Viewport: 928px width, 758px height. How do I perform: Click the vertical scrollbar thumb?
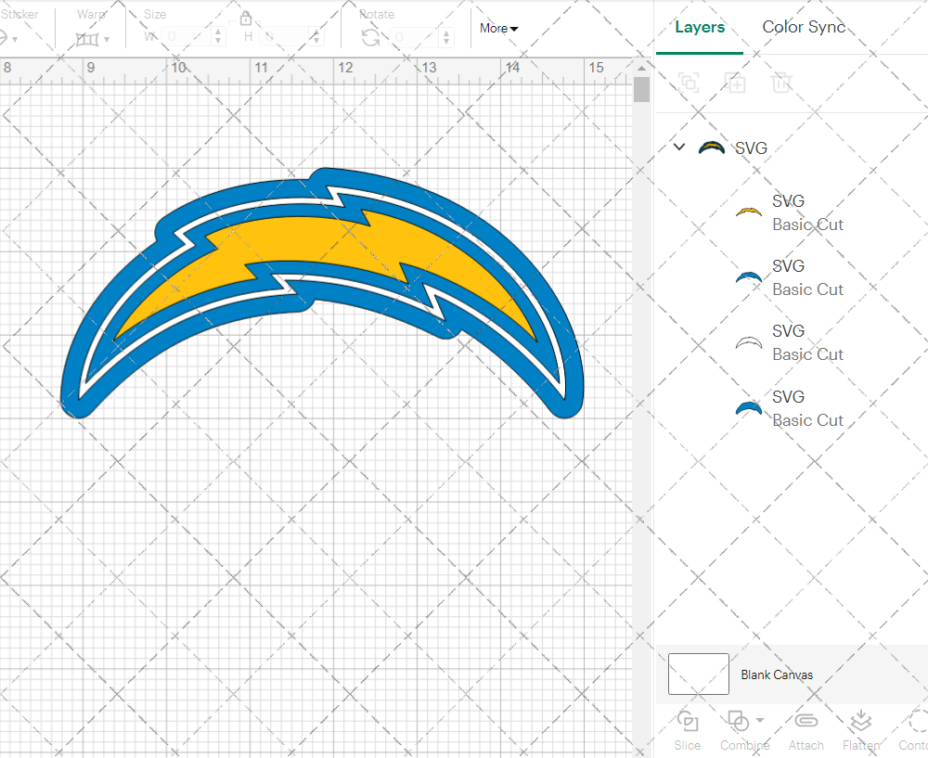641,90
